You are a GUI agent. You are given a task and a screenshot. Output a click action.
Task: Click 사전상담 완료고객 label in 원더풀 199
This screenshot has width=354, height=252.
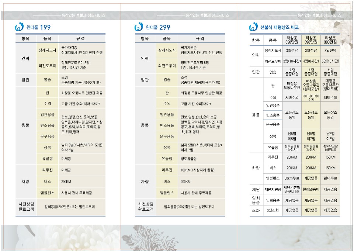pos(26,207)
